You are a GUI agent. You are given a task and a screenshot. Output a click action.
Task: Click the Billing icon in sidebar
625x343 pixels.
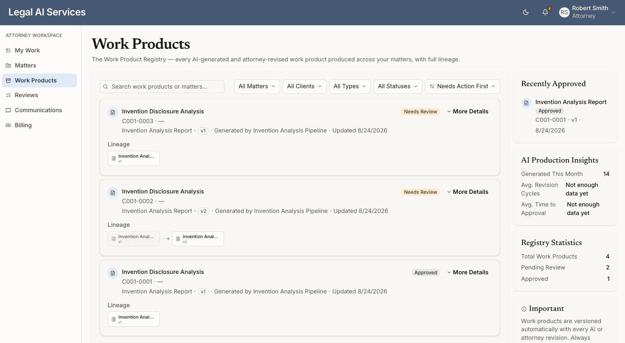tap(8, 125)
